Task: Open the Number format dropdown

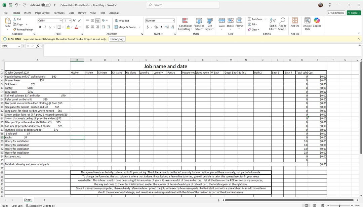Action: click(x=173, y=20)
